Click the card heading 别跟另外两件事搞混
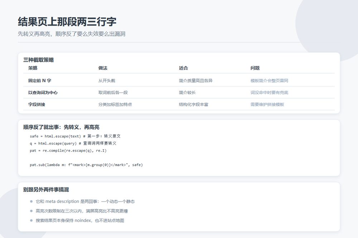 tap(46, 190)
